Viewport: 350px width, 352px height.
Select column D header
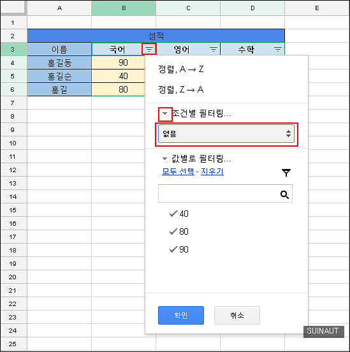pyautogui.click(x=252, y=8)
